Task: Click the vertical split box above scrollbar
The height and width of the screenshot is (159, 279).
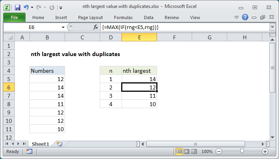Action: click(x=272, y=35)
